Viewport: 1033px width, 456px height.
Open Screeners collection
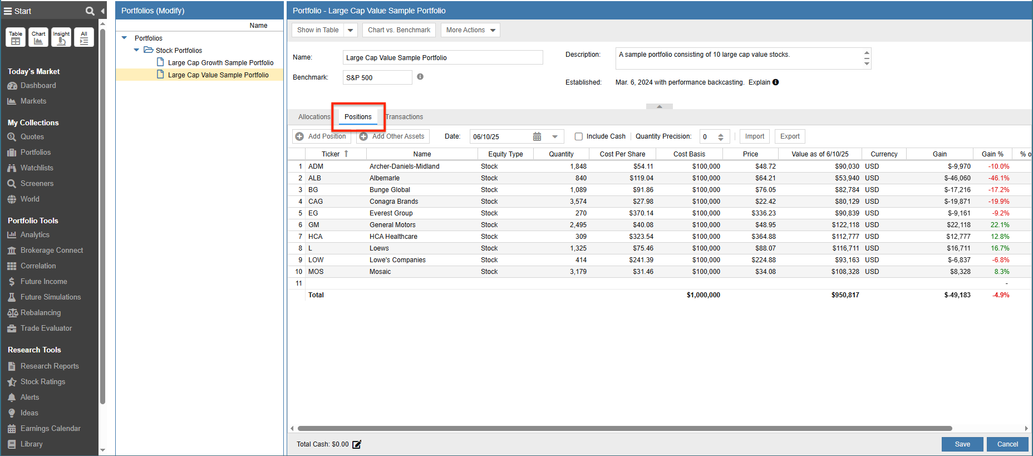pos(31,184)
